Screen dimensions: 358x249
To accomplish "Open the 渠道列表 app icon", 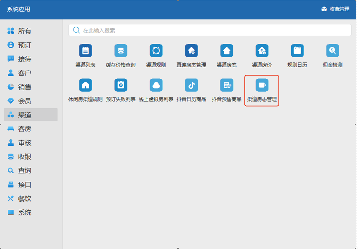I will [x=85, y=51].
